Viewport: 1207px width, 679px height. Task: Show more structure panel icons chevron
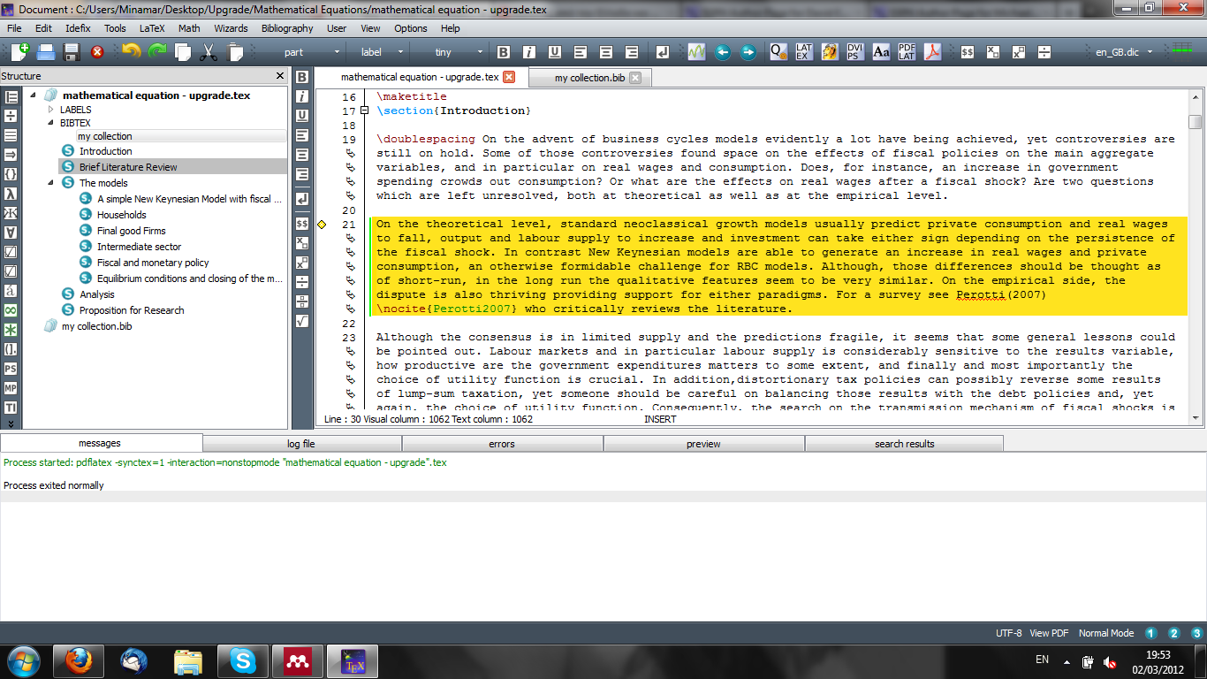coord(11,423)
